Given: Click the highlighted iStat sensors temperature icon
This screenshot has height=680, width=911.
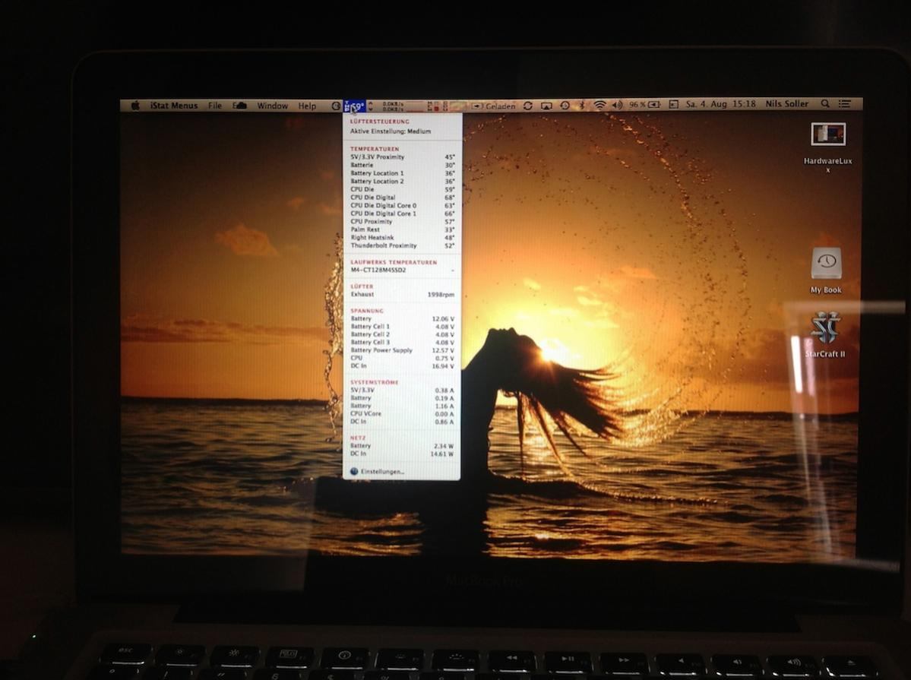Looking at the screenshot, I should (x=354, y=106).
